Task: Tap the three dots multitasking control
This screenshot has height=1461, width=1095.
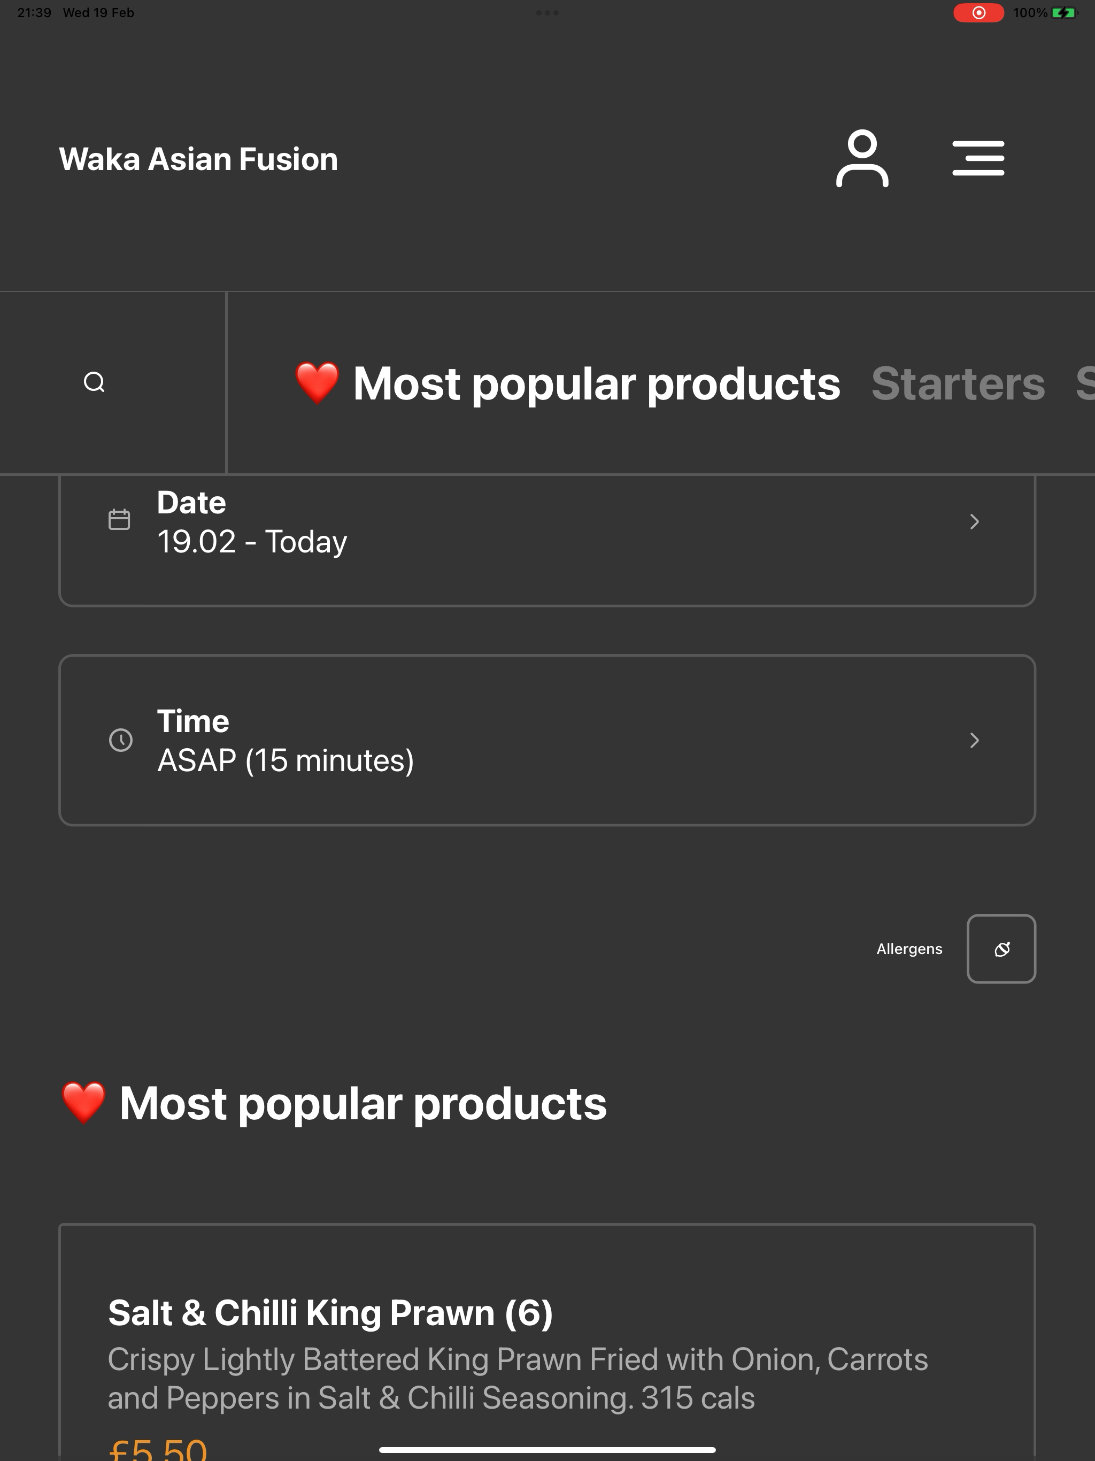Action: coord(547,12)
